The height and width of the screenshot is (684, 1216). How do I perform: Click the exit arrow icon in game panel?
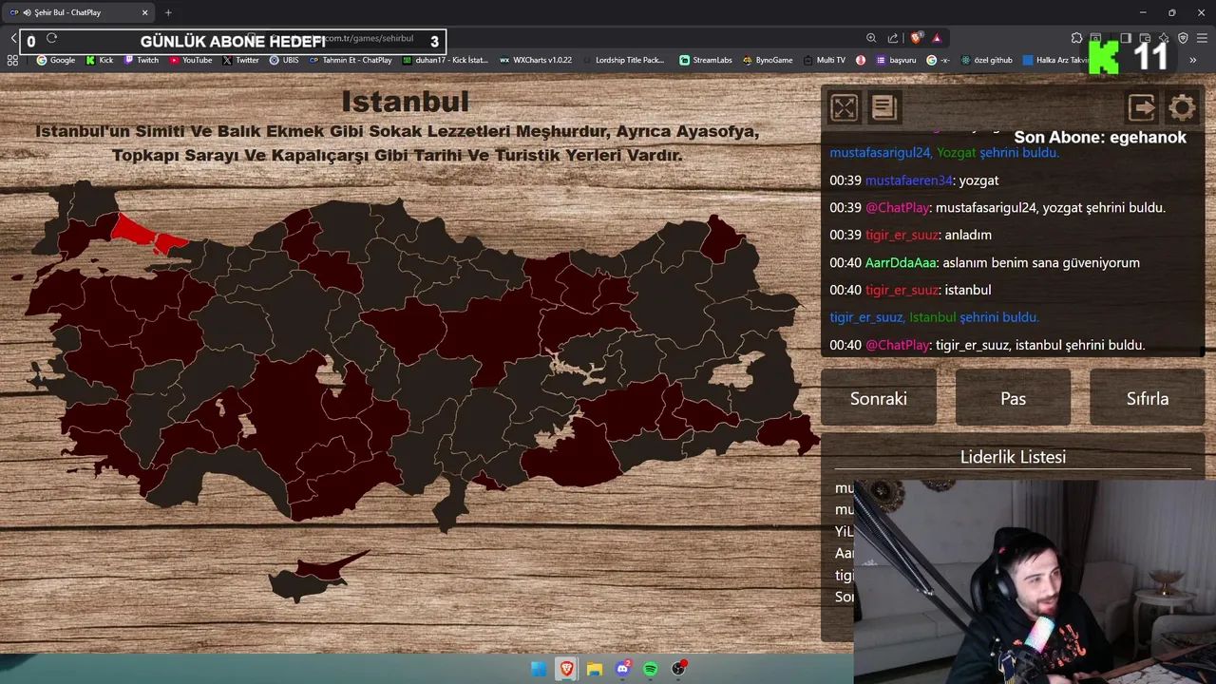[1142, 107]
